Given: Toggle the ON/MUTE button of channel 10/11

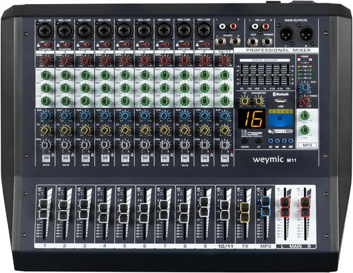Looking at the screenshot, I should tap(225, 158).
